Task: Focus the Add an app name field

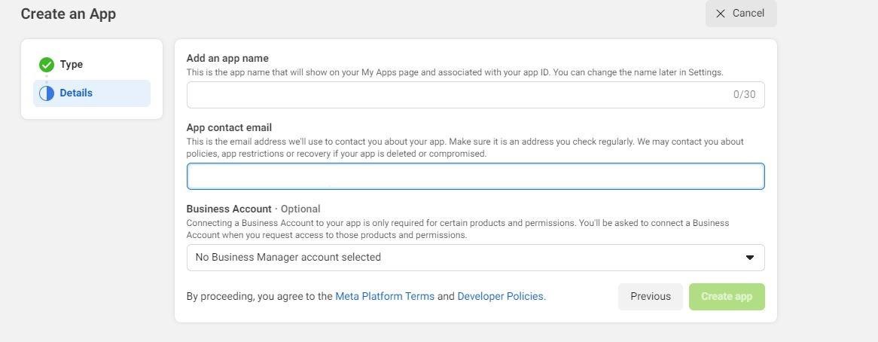Action: tap(475, 95)
